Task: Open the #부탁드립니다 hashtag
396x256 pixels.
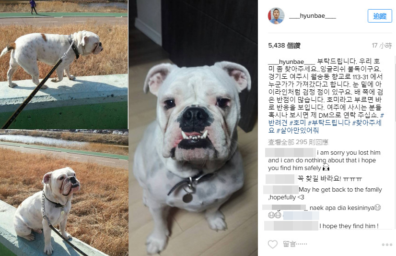Action: click(x=329, y=123)
